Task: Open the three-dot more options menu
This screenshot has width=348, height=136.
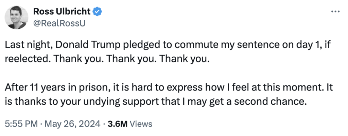Action: (x=335, y=12)
